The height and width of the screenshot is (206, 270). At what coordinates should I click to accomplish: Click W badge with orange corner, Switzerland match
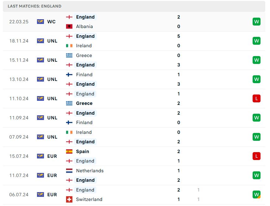[256, 195]
